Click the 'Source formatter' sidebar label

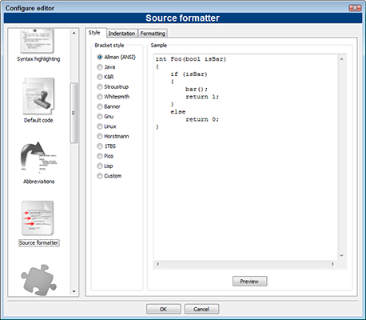click(38, 242)
